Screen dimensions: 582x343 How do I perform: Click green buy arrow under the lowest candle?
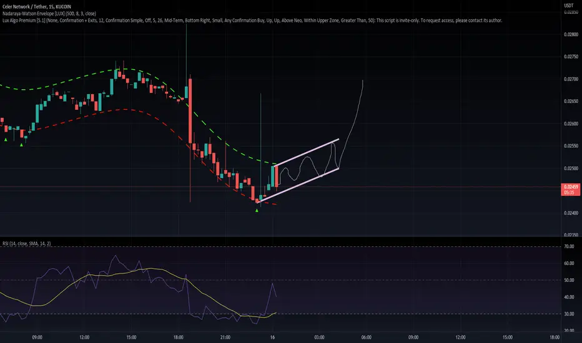coord(257,210)
